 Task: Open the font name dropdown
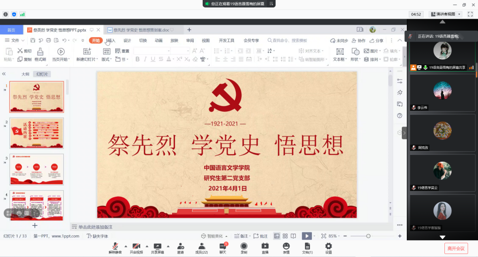pos(168,50)
